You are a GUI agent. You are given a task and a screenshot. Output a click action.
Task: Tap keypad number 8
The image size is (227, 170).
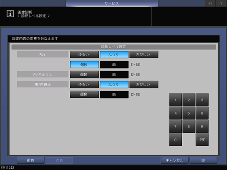[189, 127]
